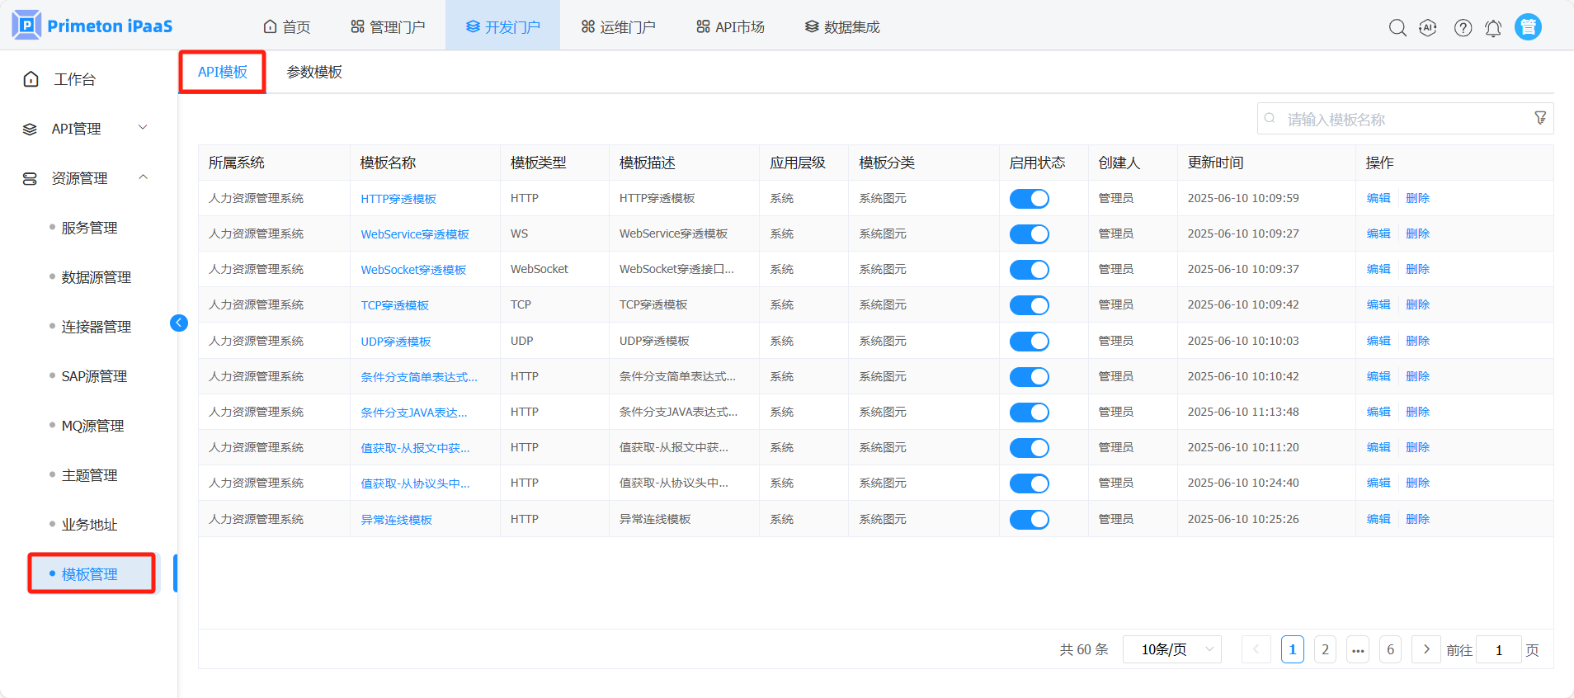Collapse the sidebar with round arrow button
This screenshot has height=698, width=1574.
coord(178,323)
